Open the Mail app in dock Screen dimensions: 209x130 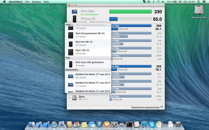(62, 125)
